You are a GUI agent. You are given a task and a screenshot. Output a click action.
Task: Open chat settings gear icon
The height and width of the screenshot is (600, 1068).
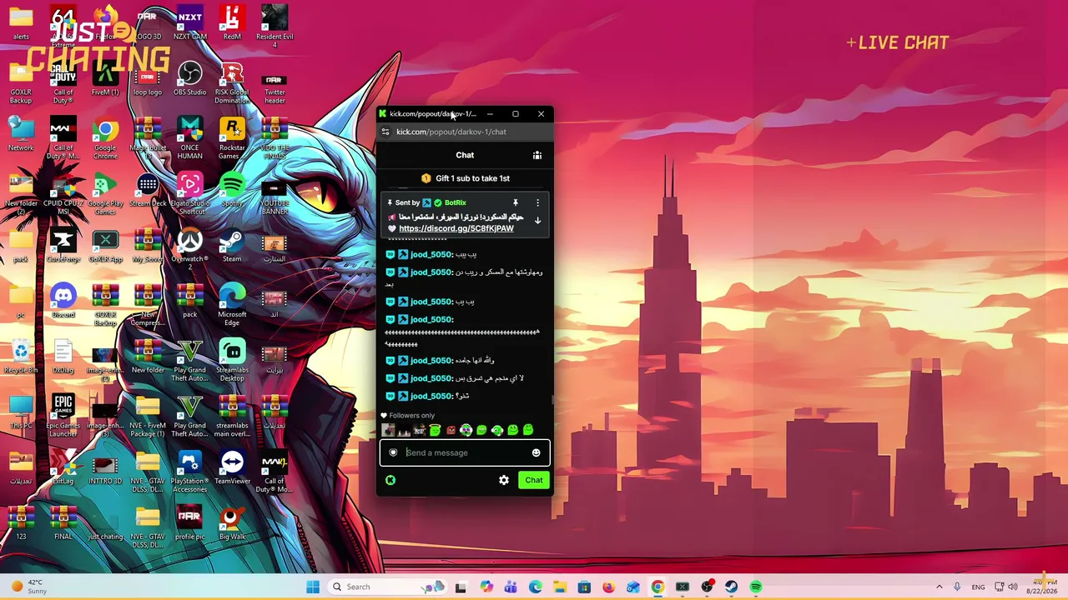[x=504, y=480]
